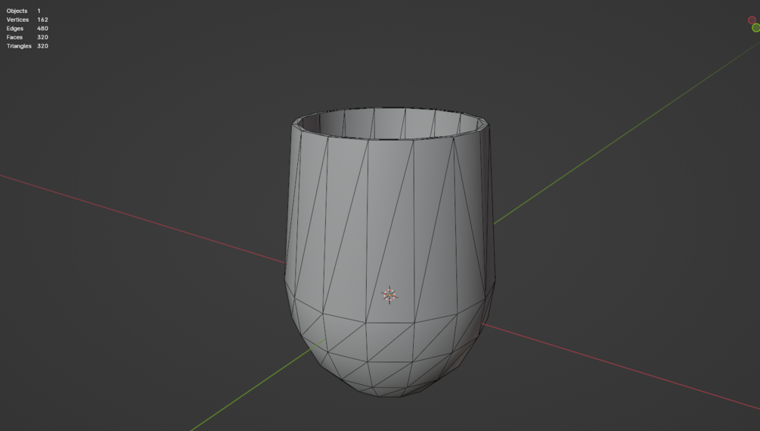The width and height of the screenshot is (760, 431).
Task: Click the Triangles 320 statistic
Action: [x=27, y=46]
